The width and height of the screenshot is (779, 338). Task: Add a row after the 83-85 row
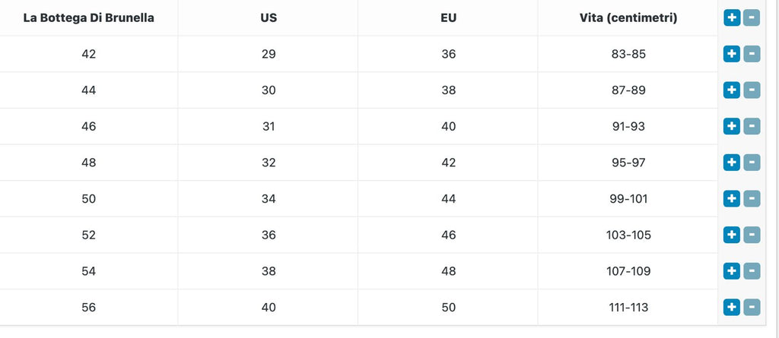click(732, 54)
